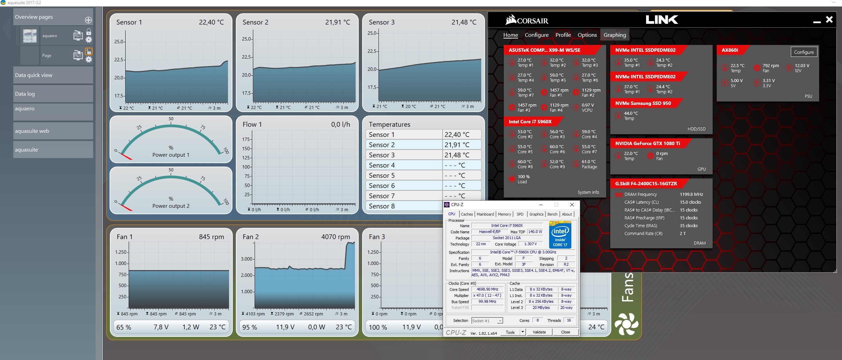This screenshot has width=842, height=360.
Task: Click Samsung SSD 950 temperature icon
Action: (618, 116)
